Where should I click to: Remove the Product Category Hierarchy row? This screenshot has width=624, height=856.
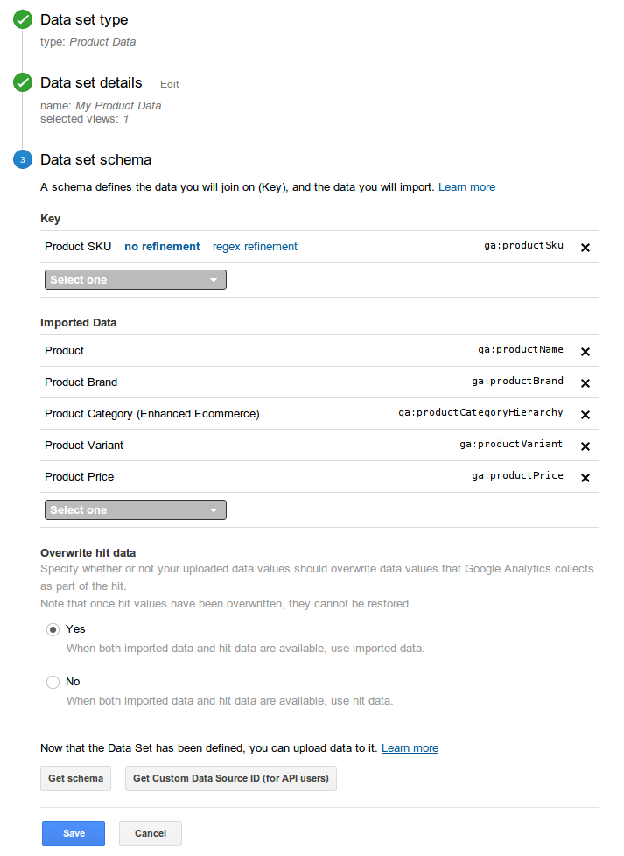click(x=585, y=415)
